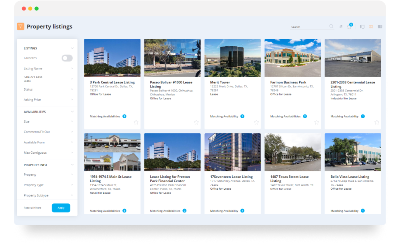
Task: Open the sort order icon
Action: pos(341,26)
